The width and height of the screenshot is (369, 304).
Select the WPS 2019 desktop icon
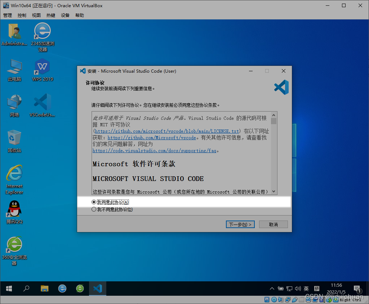tap(43, 70)
